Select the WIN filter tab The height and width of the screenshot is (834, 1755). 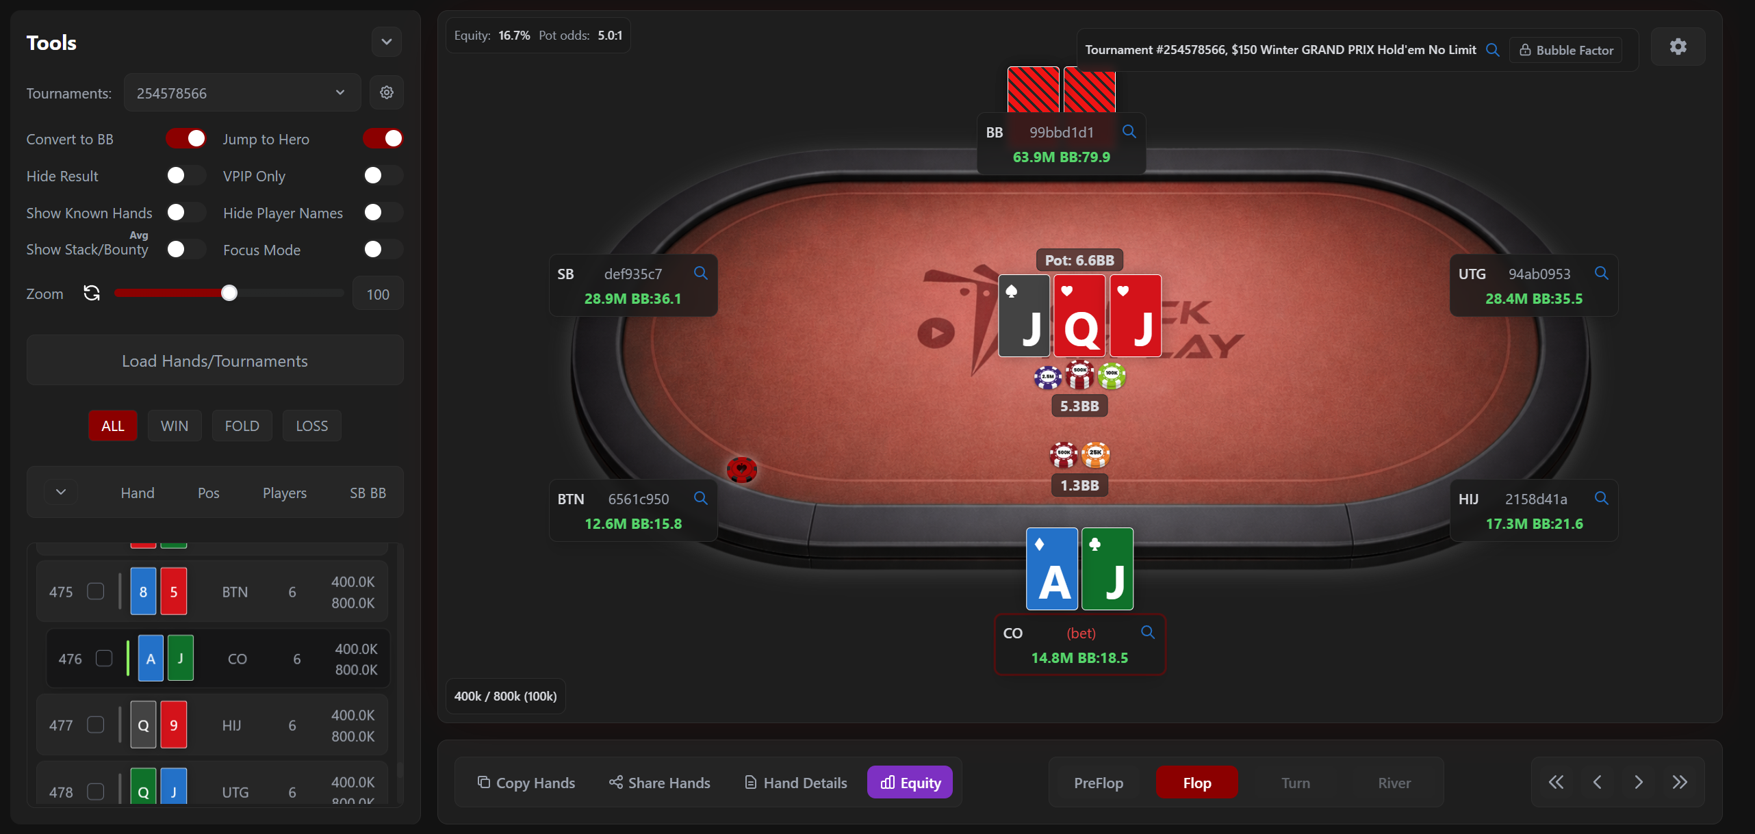(175, 426)
